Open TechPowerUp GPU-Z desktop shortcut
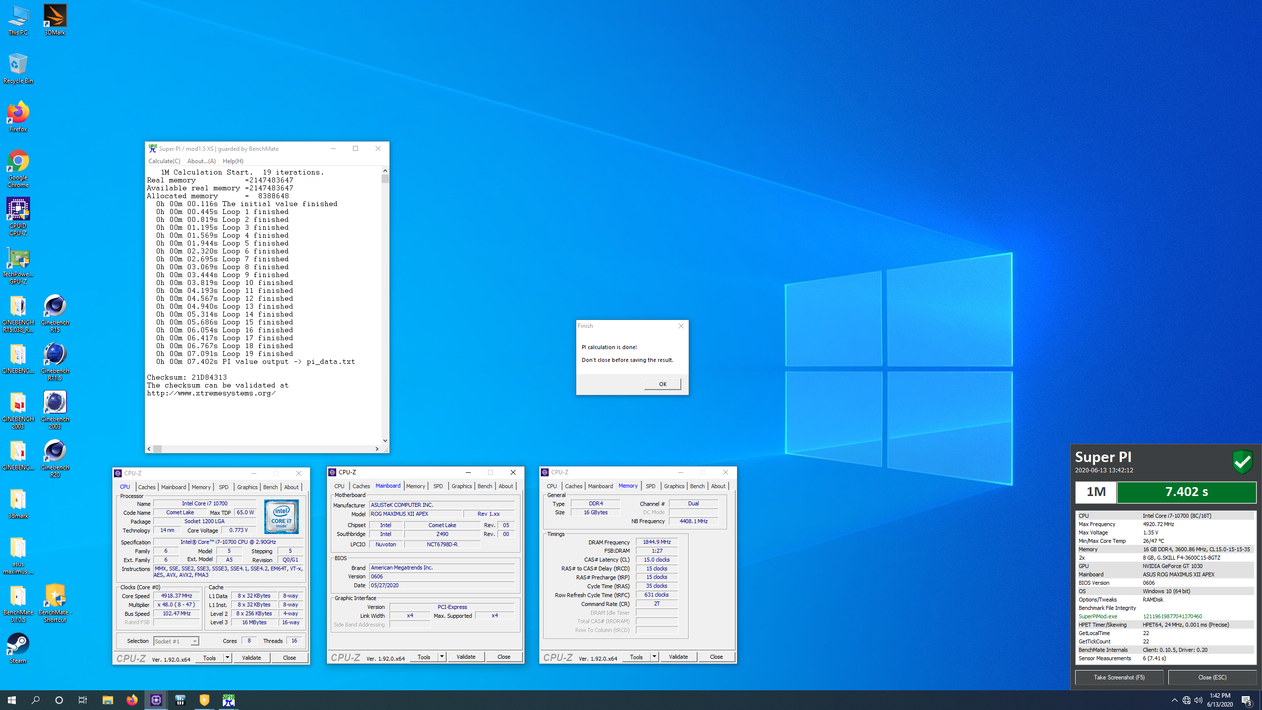The image size is (1262, 710). coord(18,265)
